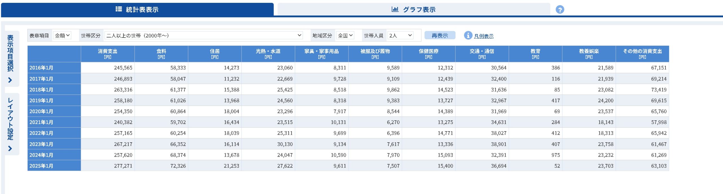Expand the 表示項目選択 side panel chevron
The height and width of the screenshot is (194, 723).
10,80
